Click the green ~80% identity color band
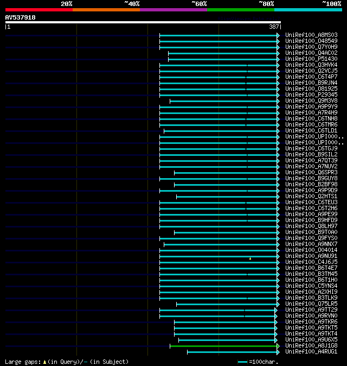This screenshot has height=366, width=347. [241, 10]
